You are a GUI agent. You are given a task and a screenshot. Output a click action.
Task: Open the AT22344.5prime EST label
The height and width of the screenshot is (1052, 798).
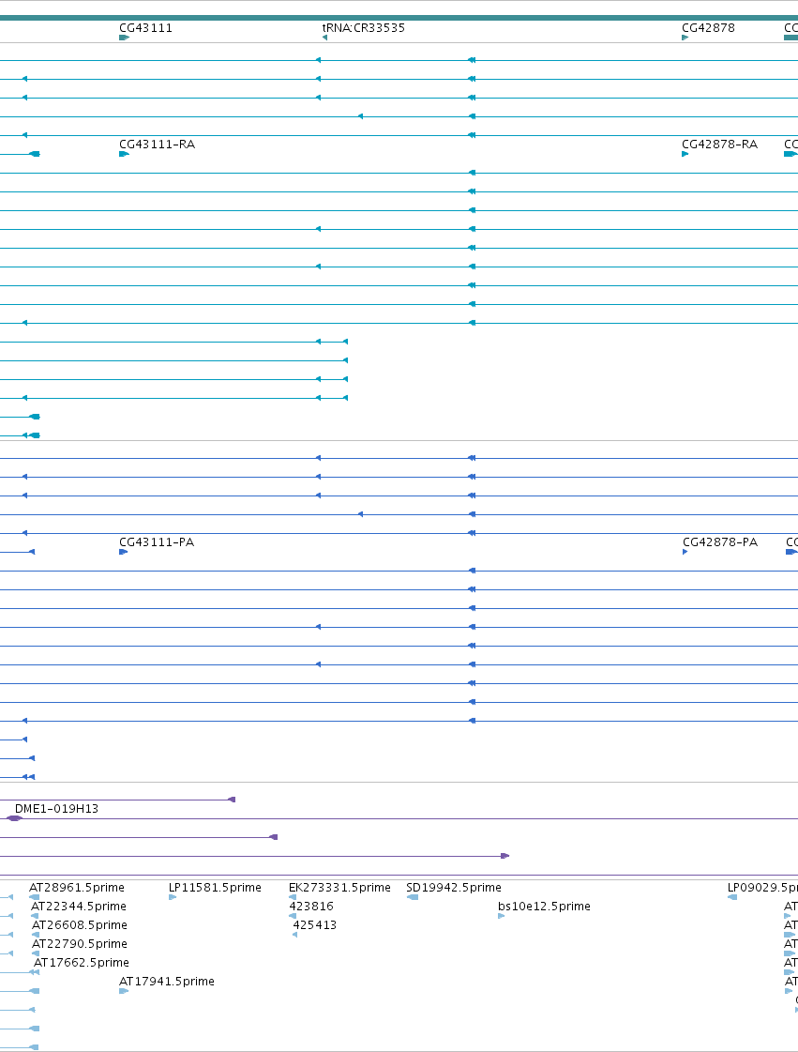(x=79, y=907)
